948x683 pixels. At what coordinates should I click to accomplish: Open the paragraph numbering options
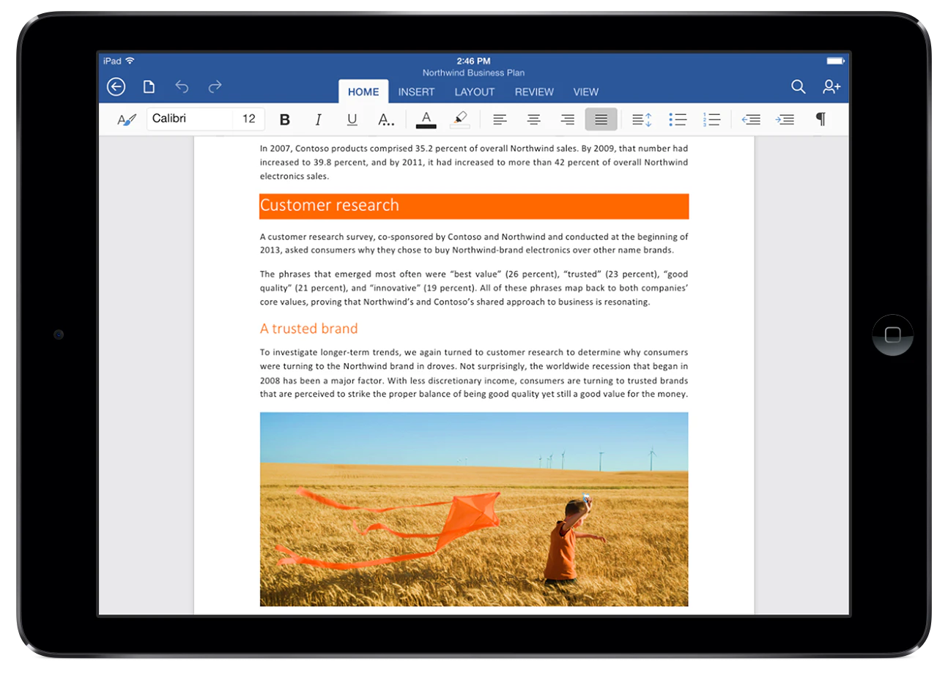711,119
